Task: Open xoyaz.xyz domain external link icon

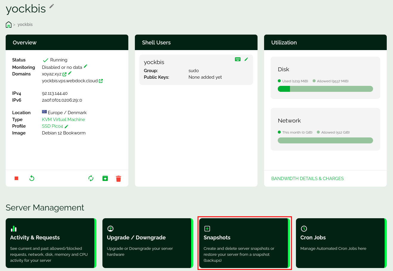Action: [65, 74]
